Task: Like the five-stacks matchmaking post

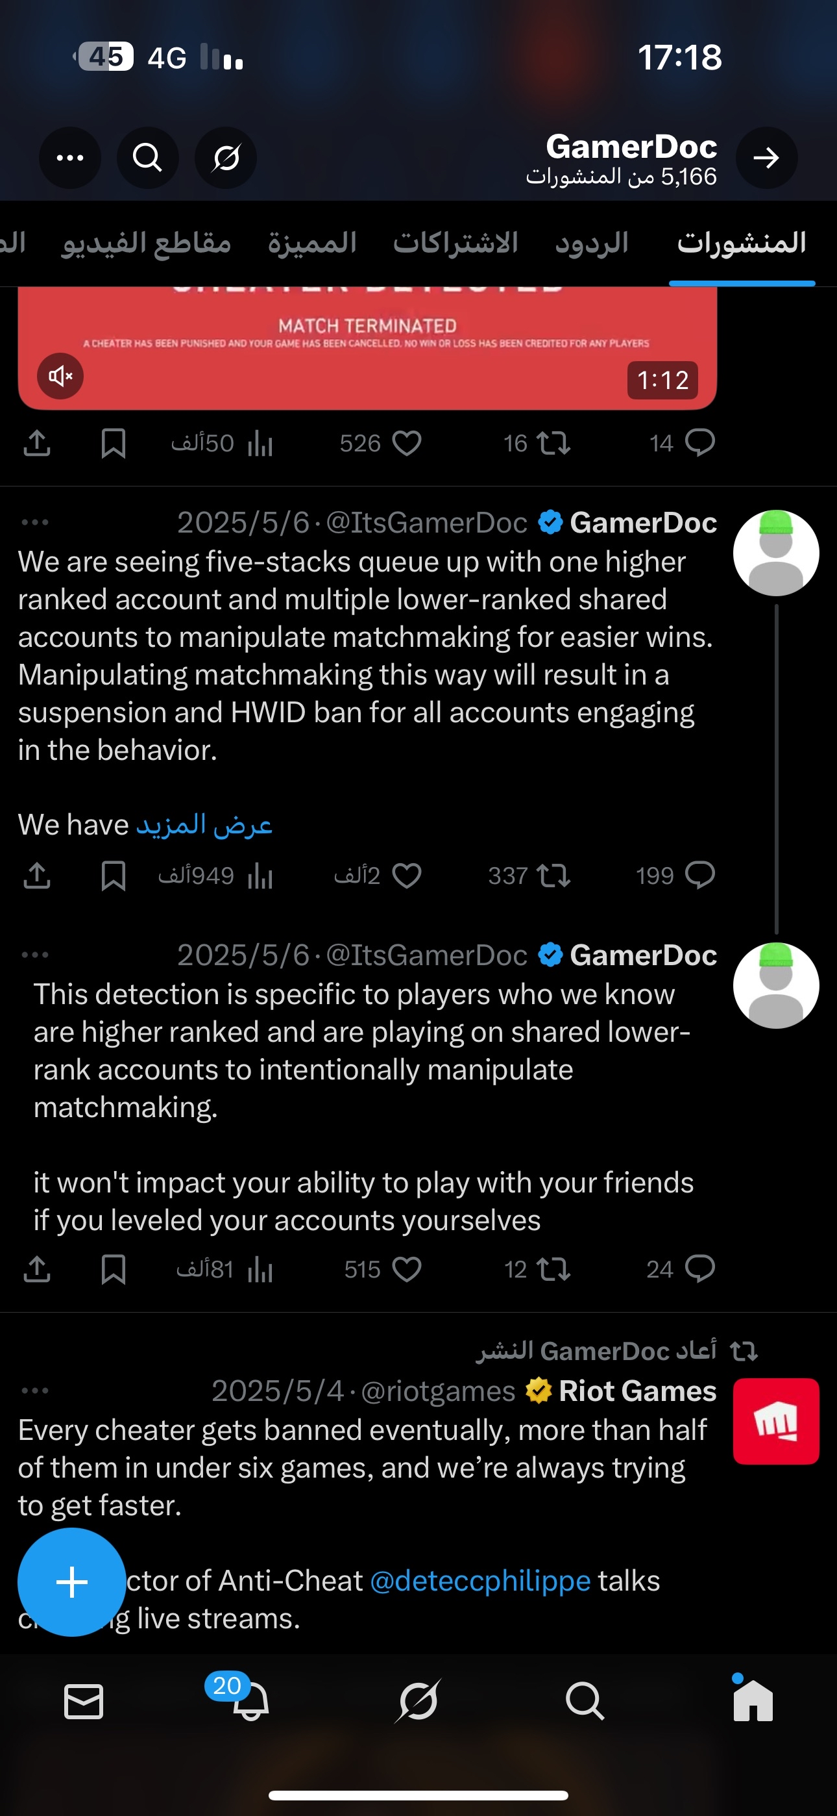Action: [406, 876]
